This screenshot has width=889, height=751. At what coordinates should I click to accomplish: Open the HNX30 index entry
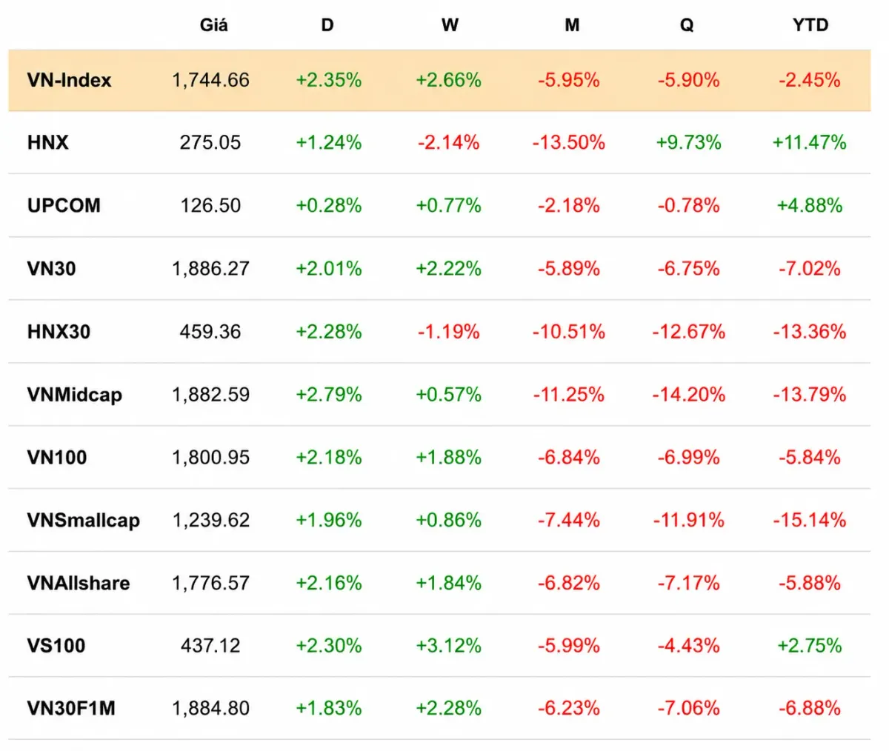(x=59, y=331)
